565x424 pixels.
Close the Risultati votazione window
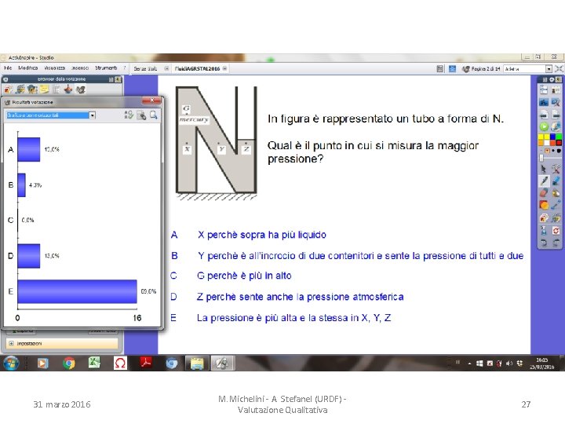[151, 101]
